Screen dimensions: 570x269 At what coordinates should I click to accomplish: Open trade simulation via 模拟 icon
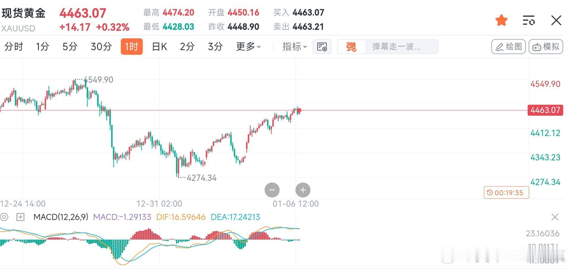coord(546,47)
